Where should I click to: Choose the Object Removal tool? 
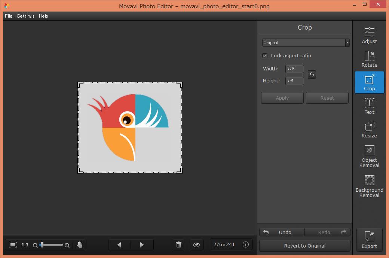(x=369, y=156)
